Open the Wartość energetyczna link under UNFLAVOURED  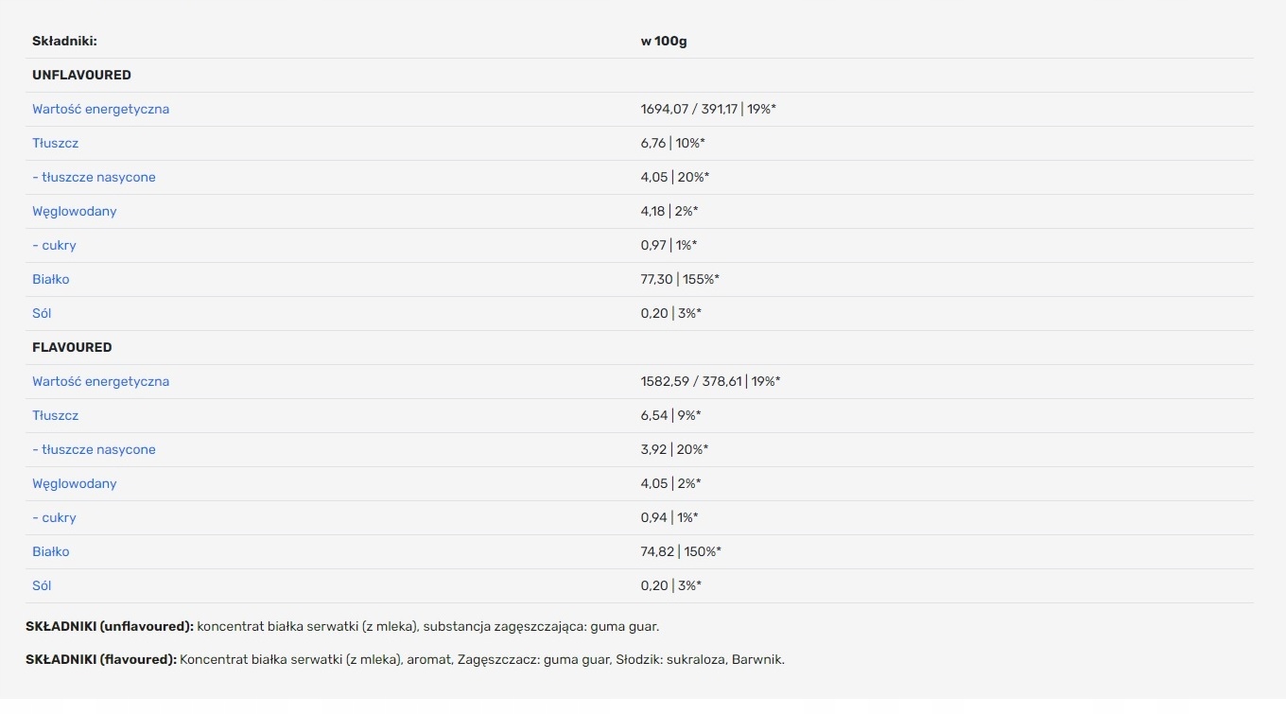click(100, 109)
